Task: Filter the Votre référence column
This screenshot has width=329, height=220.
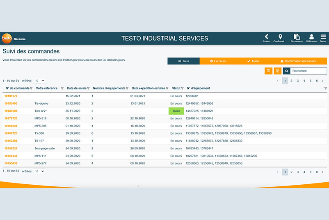Action: click(62, 88)
